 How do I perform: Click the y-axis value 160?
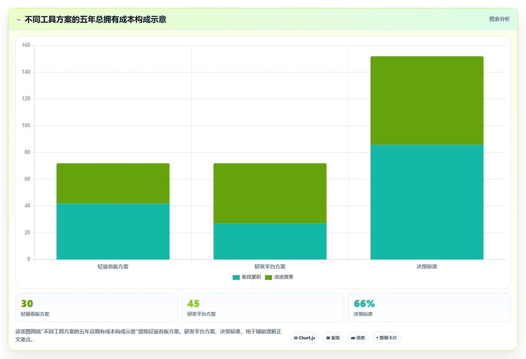click(x=26, y=45)
